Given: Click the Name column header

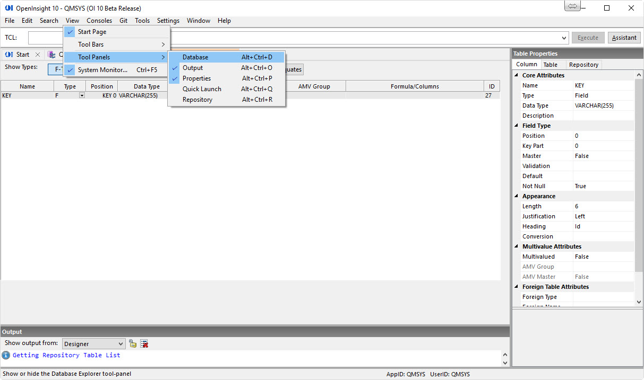Looking at the screenshot, I should [28, 86].
